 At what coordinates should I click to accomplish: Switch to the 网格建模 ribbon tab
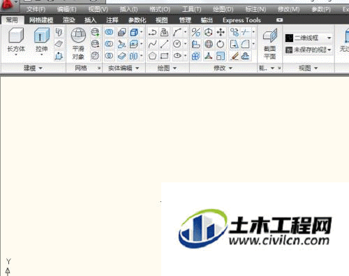(41, 20)
